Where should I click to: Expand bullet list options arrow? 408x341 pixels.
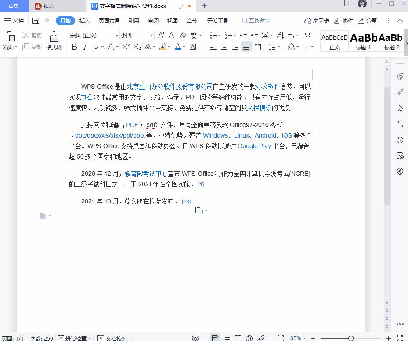coord(220,36)
